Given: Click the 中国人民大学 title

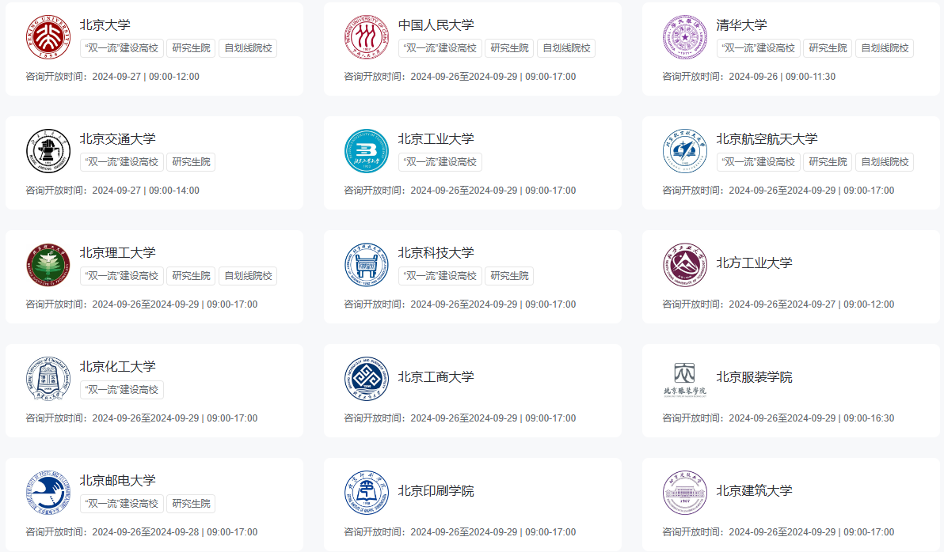Looking at the screenshot, I should [x=436, y=25].
